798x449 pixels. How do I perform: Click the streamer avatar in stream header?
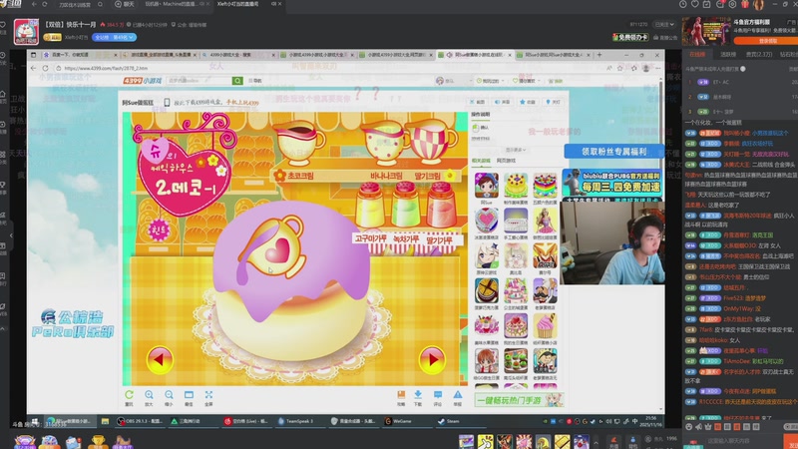click(x=26, y=32)
